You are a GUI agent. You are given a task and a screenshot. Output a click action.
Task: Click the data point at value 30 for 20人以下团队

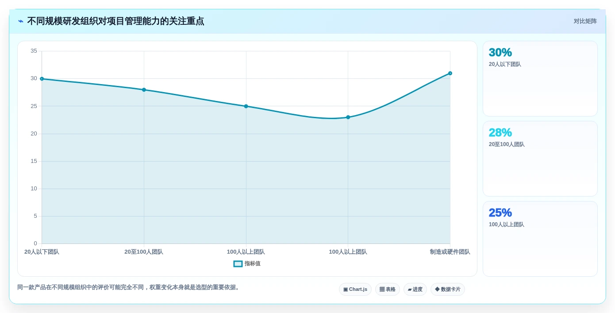[42, 79]
